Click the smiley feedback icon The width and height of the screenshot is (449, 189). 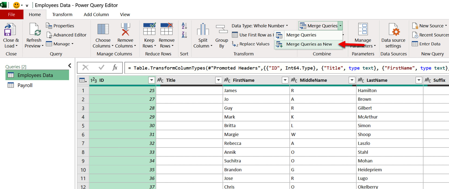pos(16,5)
